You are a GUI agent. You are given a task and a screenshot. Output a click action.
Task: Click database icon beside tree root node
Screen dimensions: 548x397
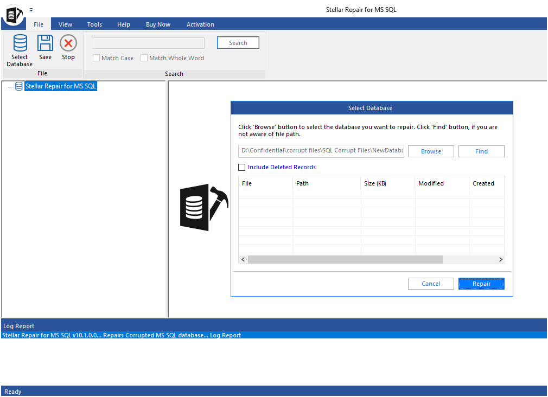point(19,86)
